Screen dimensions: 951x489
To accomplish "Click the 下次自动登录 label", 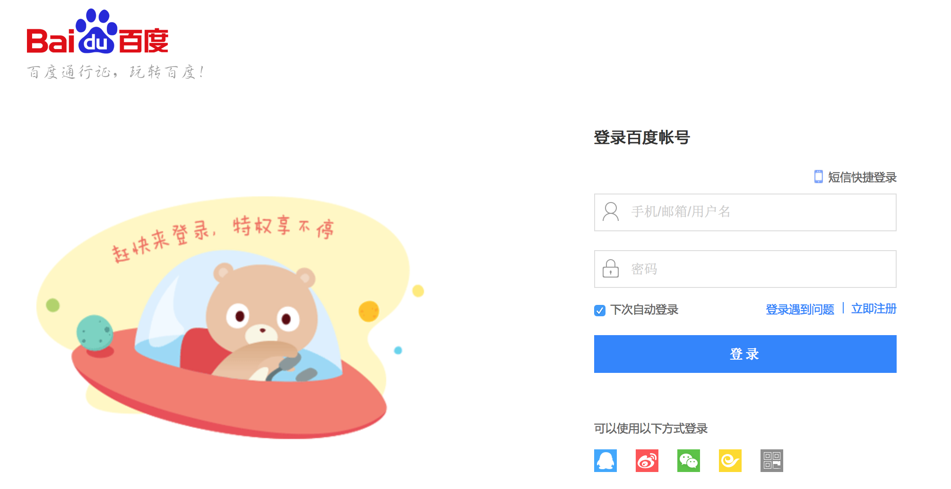I will tap(644, 310).
